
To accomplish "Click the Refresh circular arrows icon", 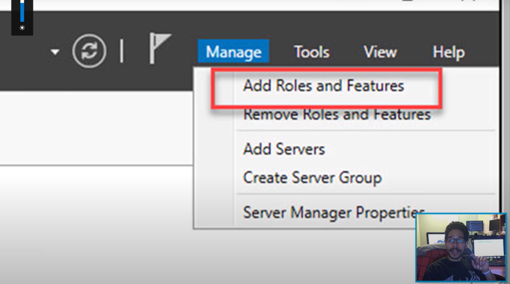I will click(89, 51).
